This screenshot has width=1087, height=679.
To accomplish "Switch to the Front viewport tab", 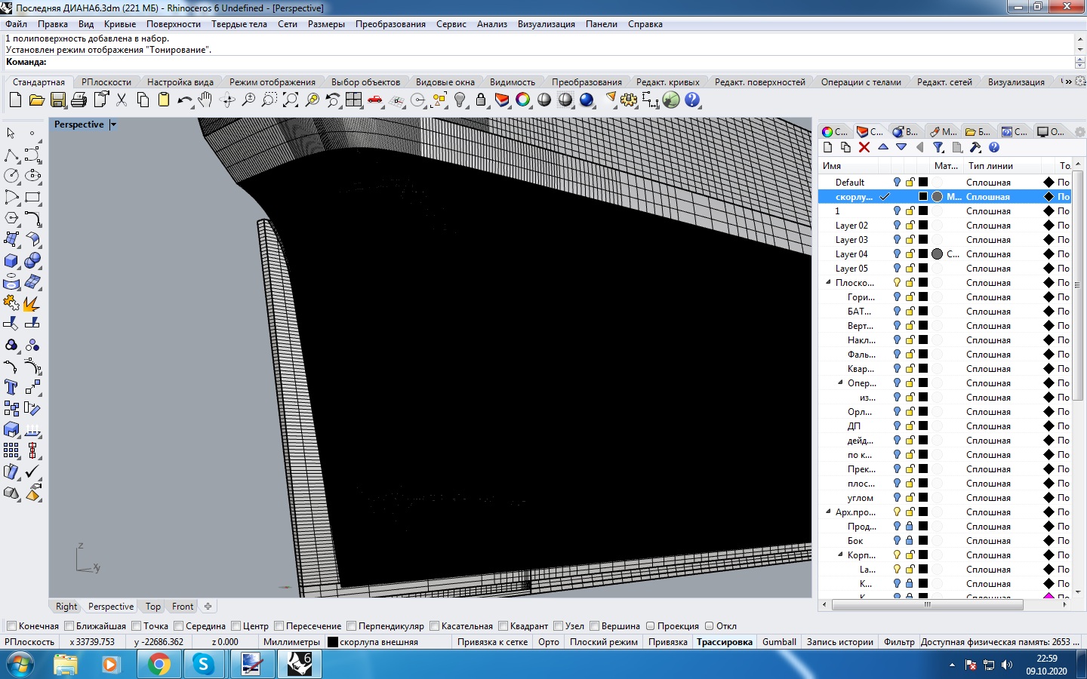I will coord(183,607).
